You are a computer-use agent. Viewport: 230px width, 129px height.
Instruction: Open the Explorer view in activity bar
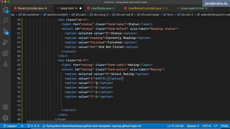pyautogui.click(x=5, y=10)
